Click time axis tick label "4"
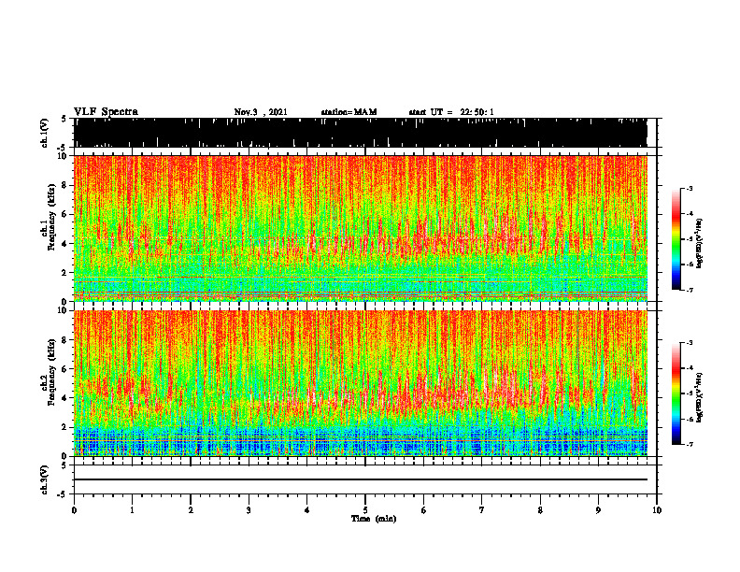This screenshot has width=740, height=572. pos(307,510)
